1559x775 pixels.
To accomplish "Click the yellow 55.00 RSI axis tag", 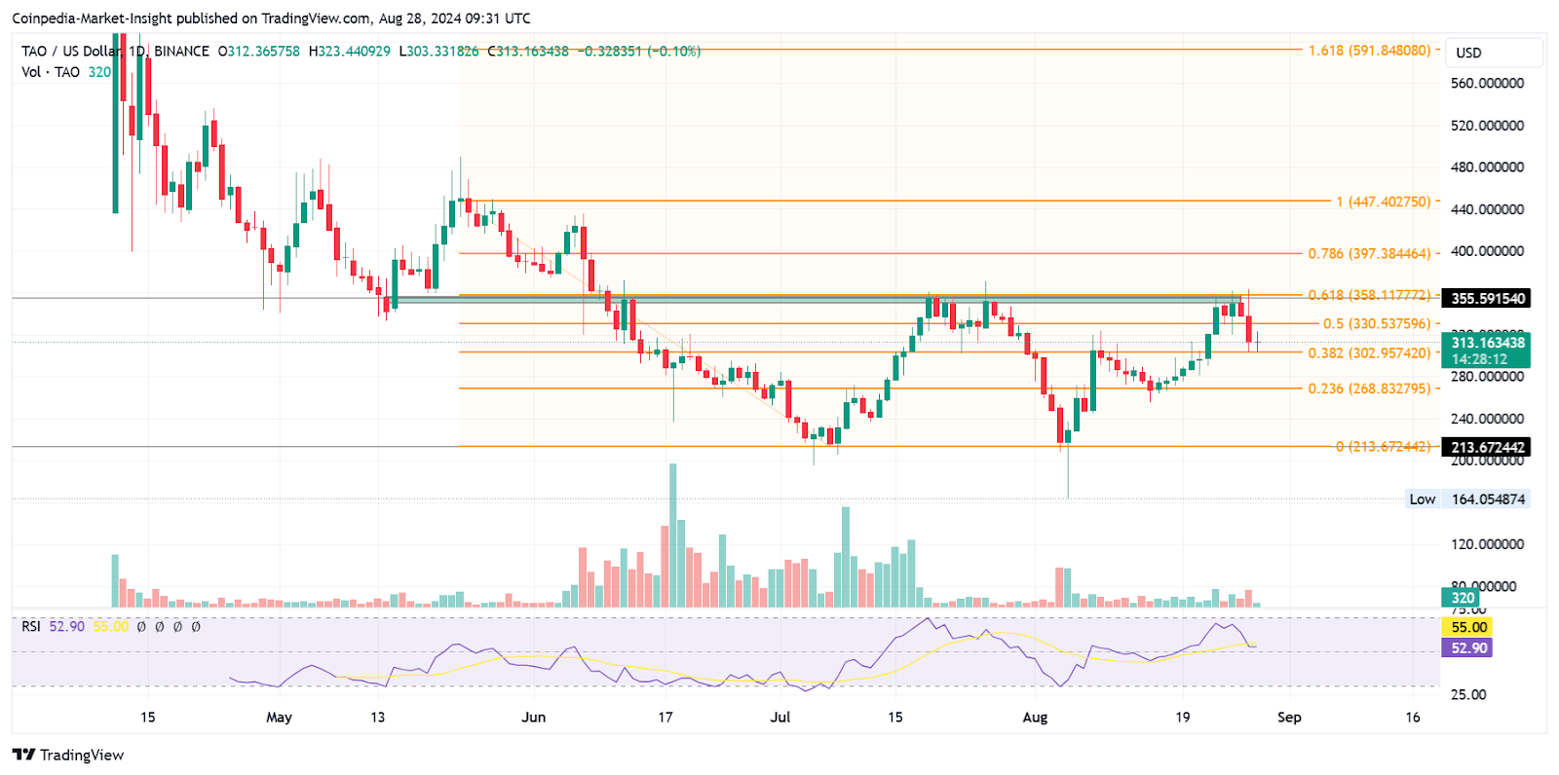I will (x=1466, y=627).
